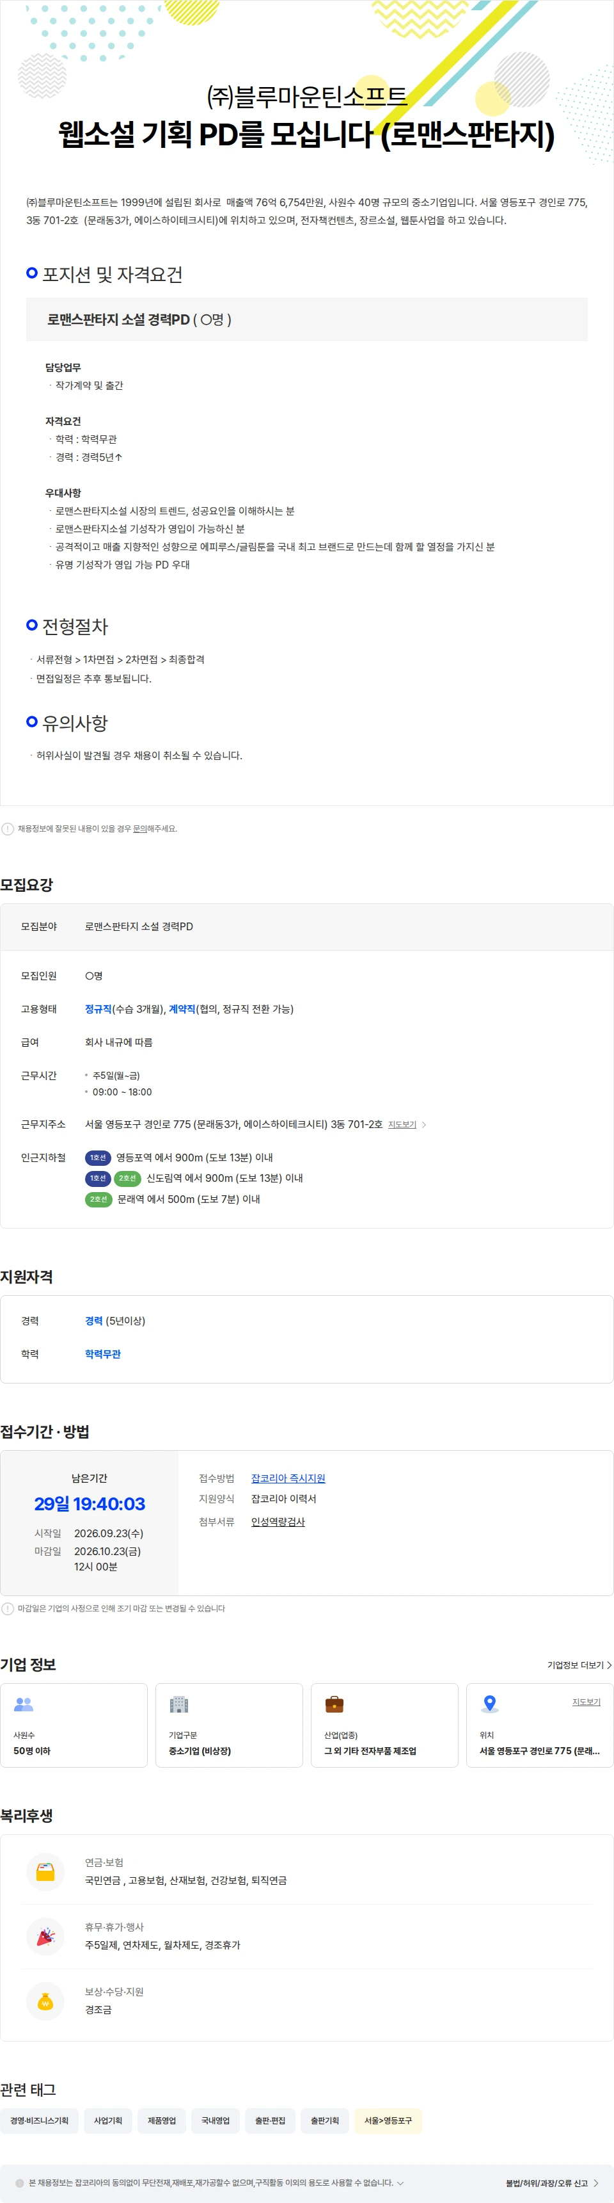Click the 문의 link in the notice line

click(139, 828)
